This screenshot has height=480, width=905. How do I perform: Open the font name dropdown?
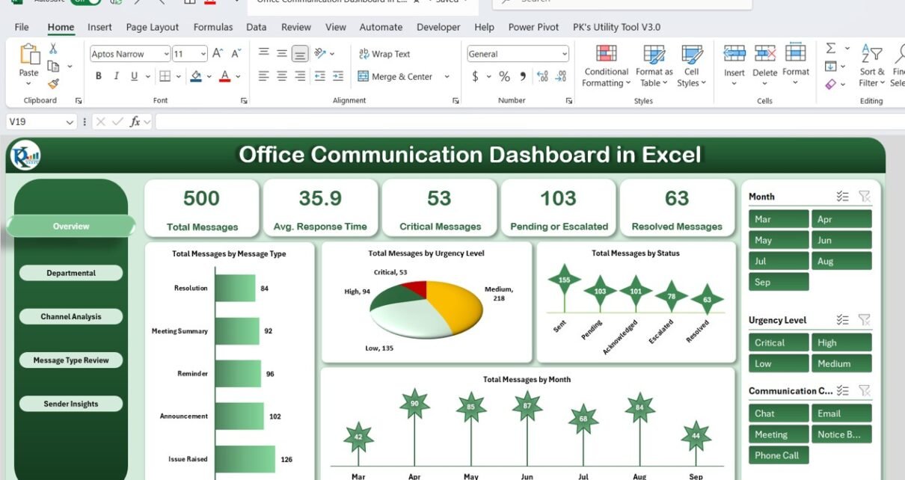(165, 54)
